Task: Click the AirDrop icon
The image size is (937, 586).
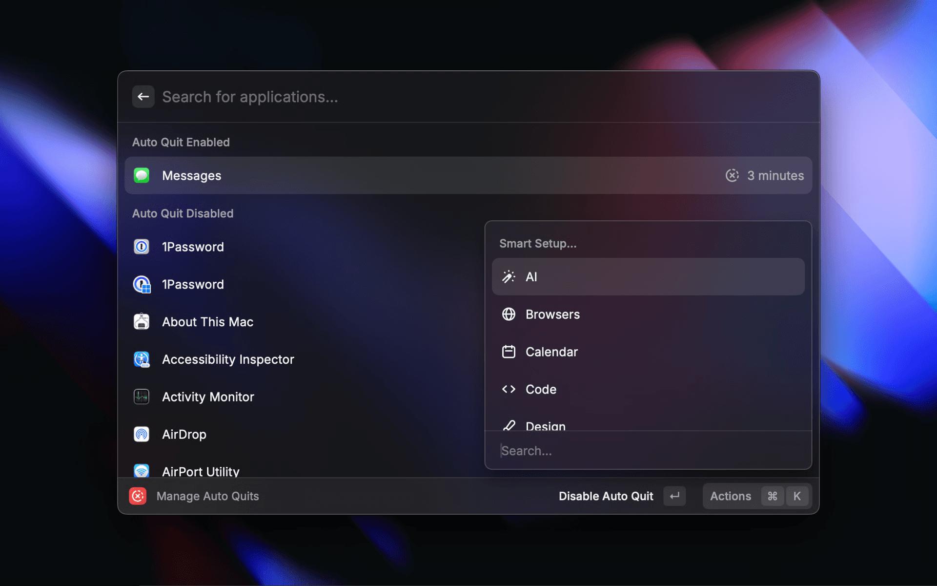Action: (x=142, y=434)
